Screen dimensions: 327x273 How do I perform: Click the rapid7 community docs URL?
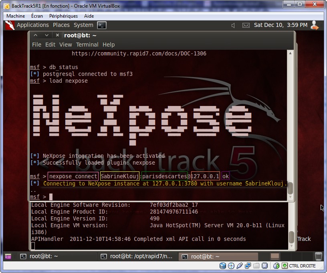coord(139,54)
